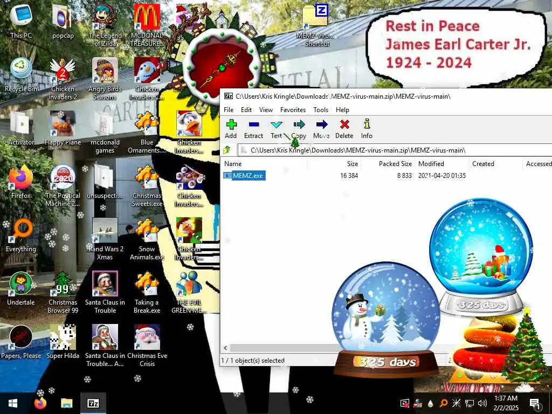Select the Chicken Invaders 2 icon
The image size is (552, 414).
pyautogui.click(x=63, y=79)
